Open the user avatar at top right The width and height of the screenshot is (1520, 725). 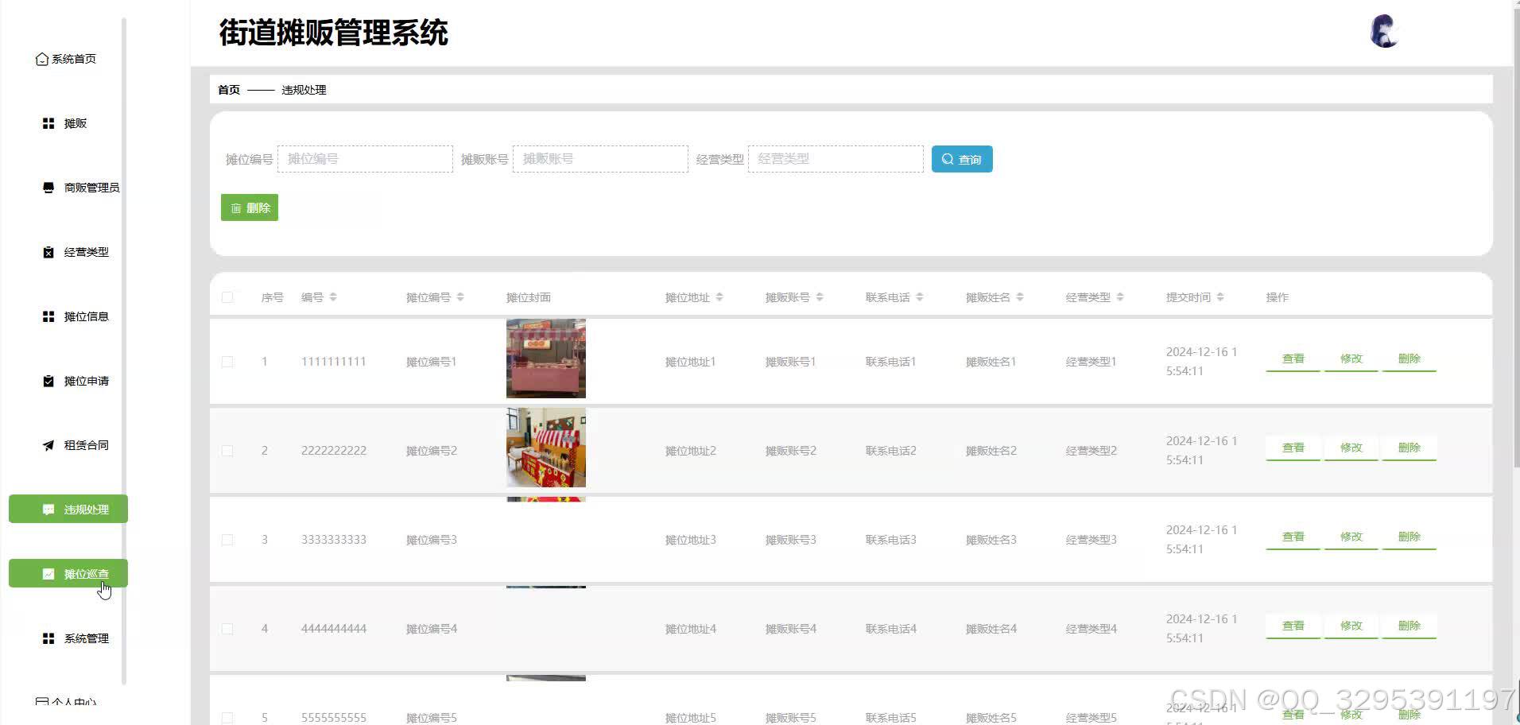[x=1384, y=30]
